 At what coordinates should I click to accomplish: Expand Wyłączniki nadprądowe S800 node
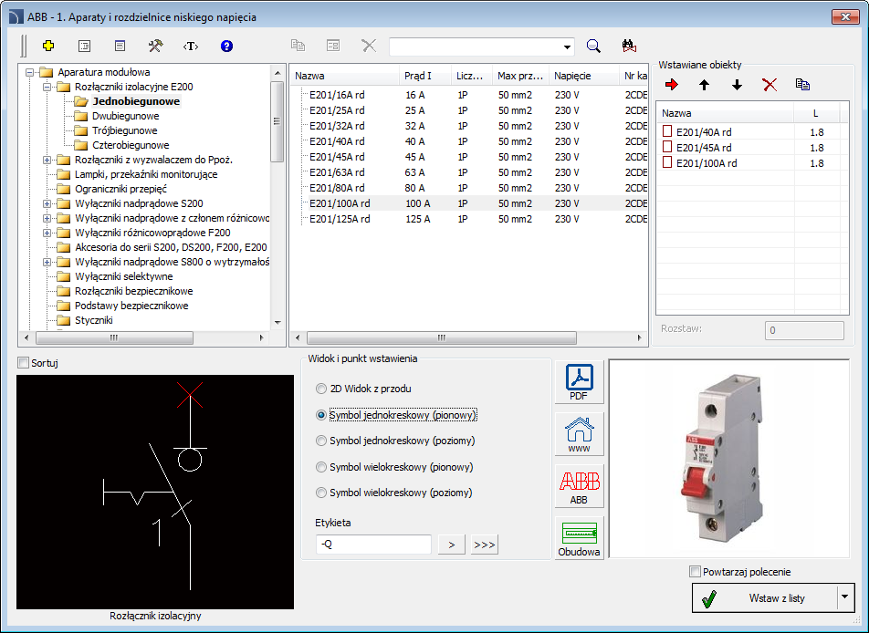coord(47,263)
